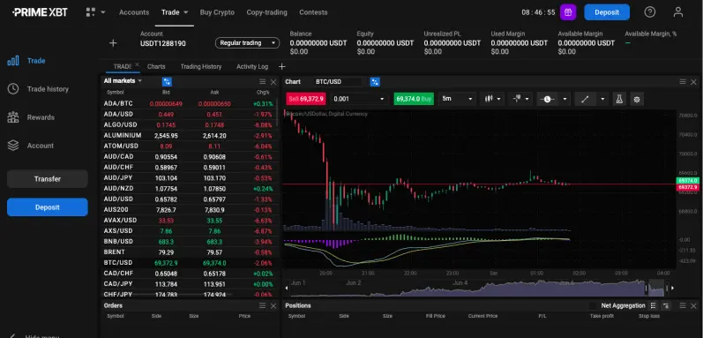703x338 pixels.
Task: Click the BTC/USD chart symbol input field
Action: (x=339, y=81)
